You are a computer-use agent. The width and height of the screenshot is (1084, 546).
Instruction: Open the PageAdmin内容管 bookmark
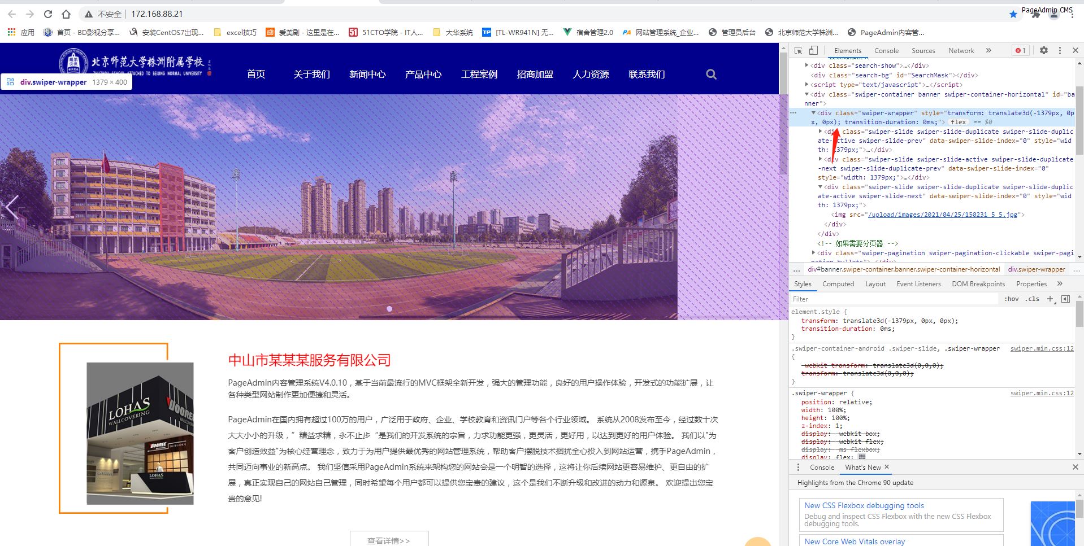886,32
